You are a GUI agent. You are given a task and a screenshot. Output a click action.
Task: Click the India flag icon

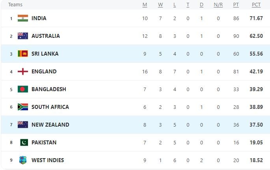click(x=23, y=18)
